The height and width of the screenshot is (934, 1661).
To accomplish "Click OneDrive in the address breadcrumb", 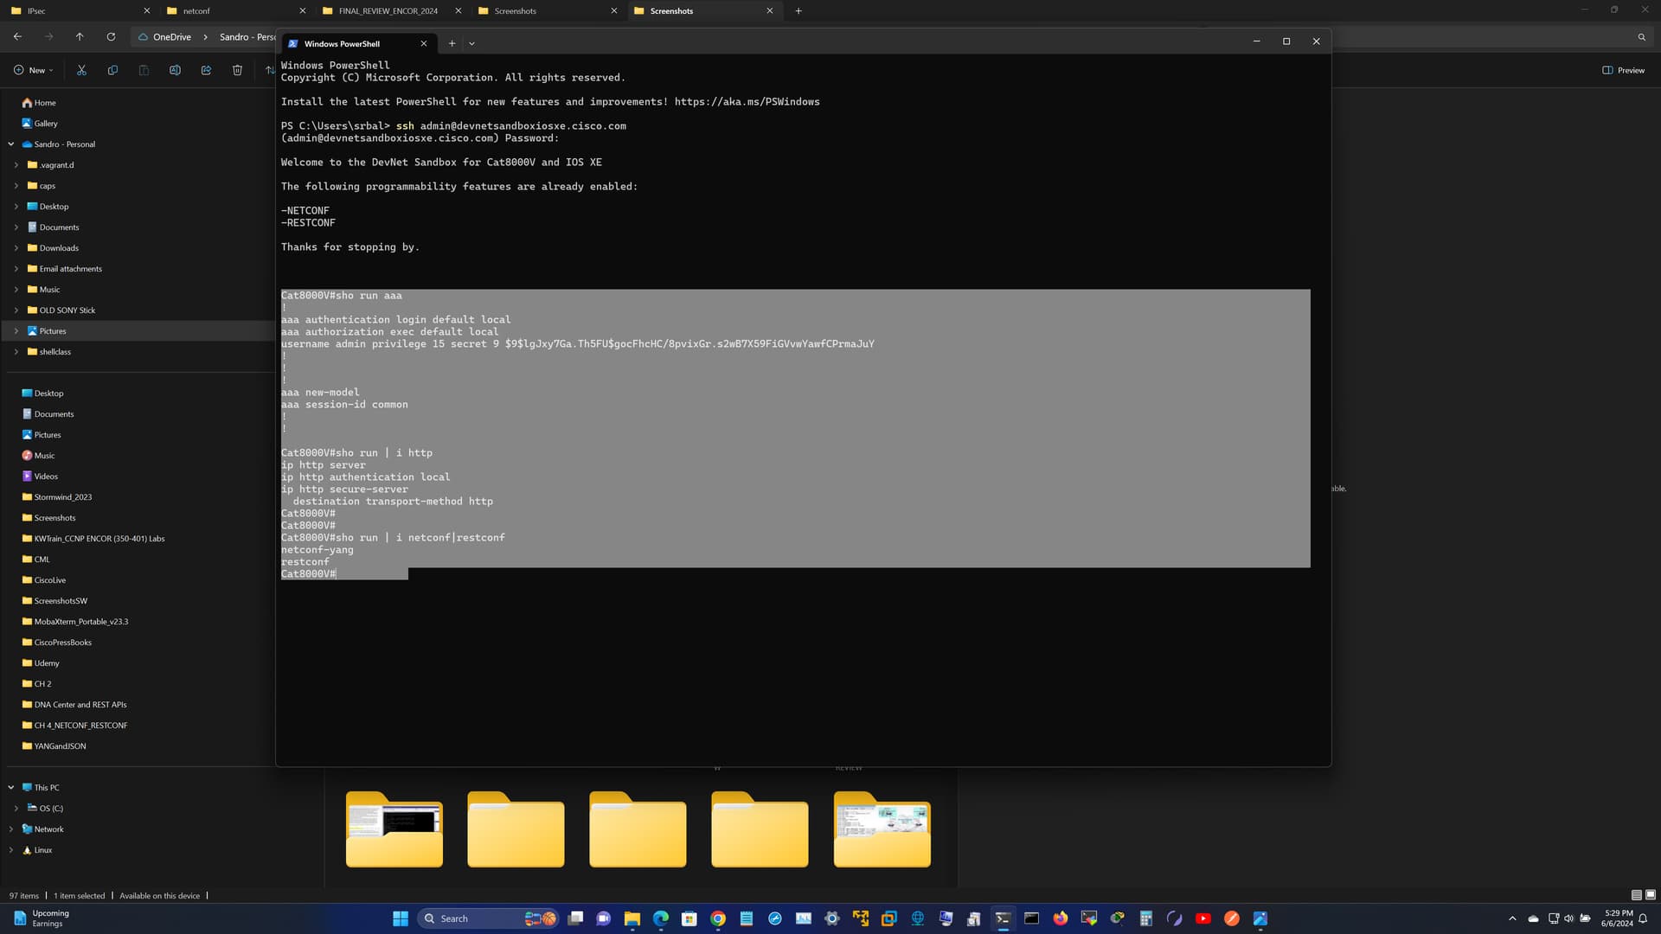I will [171, 37].
